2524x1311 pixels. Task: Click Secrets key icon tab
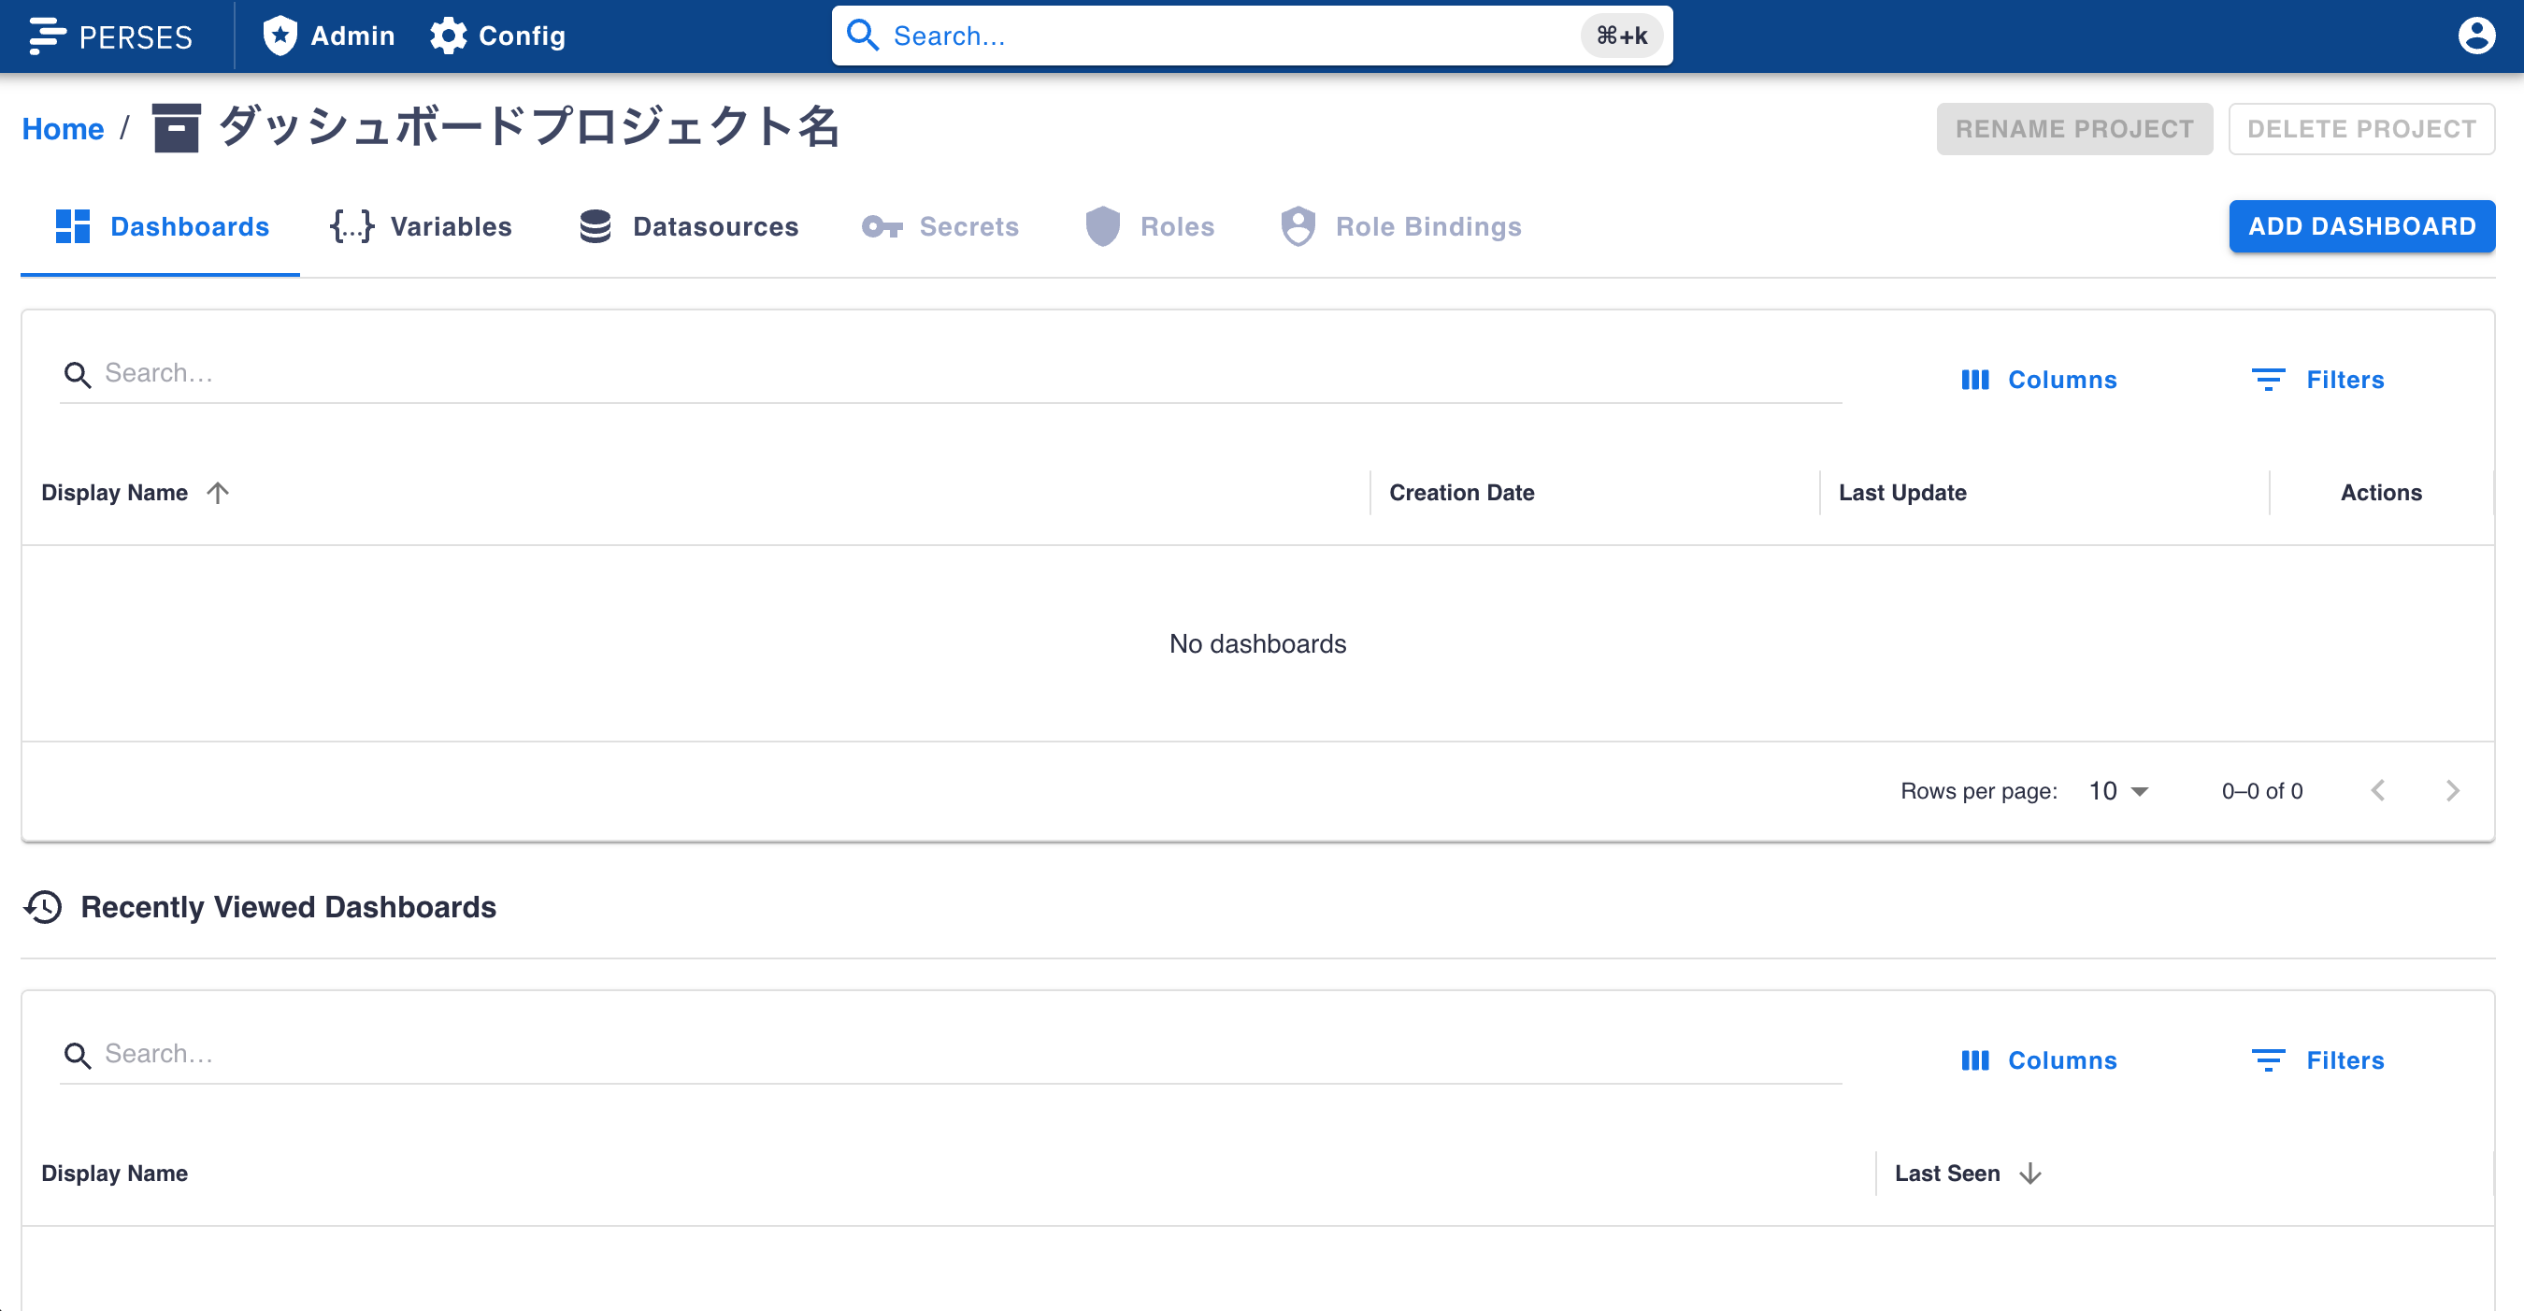pyautogui.click(x=882, y=226)
